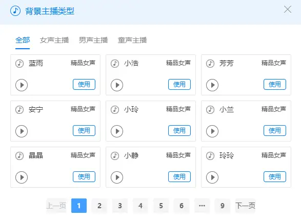Play the 晶晶 voice preview
This screenshot has height=220, width=301.
coord(22,177)
